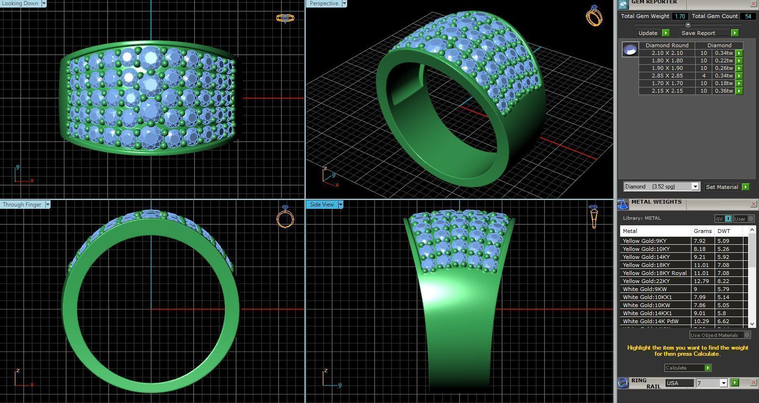The width and height of the screenshot is (759, 403).
Task: Click the Through Finger viewport title
Action: [x=22, y=205]
